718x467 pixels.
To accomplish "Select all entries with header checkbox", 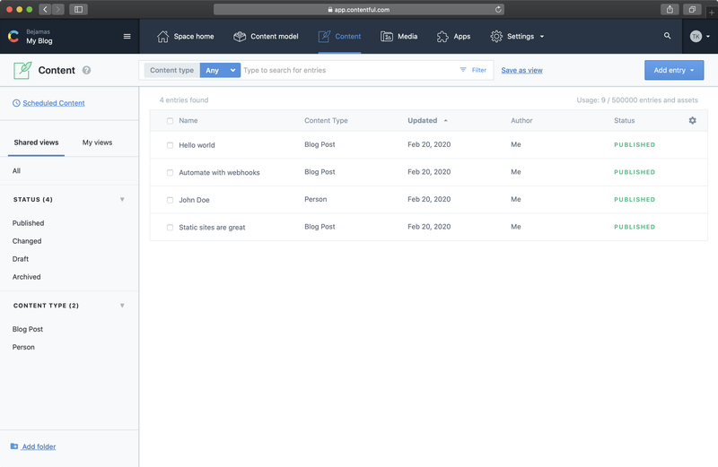I will click(x=170, y=121).
